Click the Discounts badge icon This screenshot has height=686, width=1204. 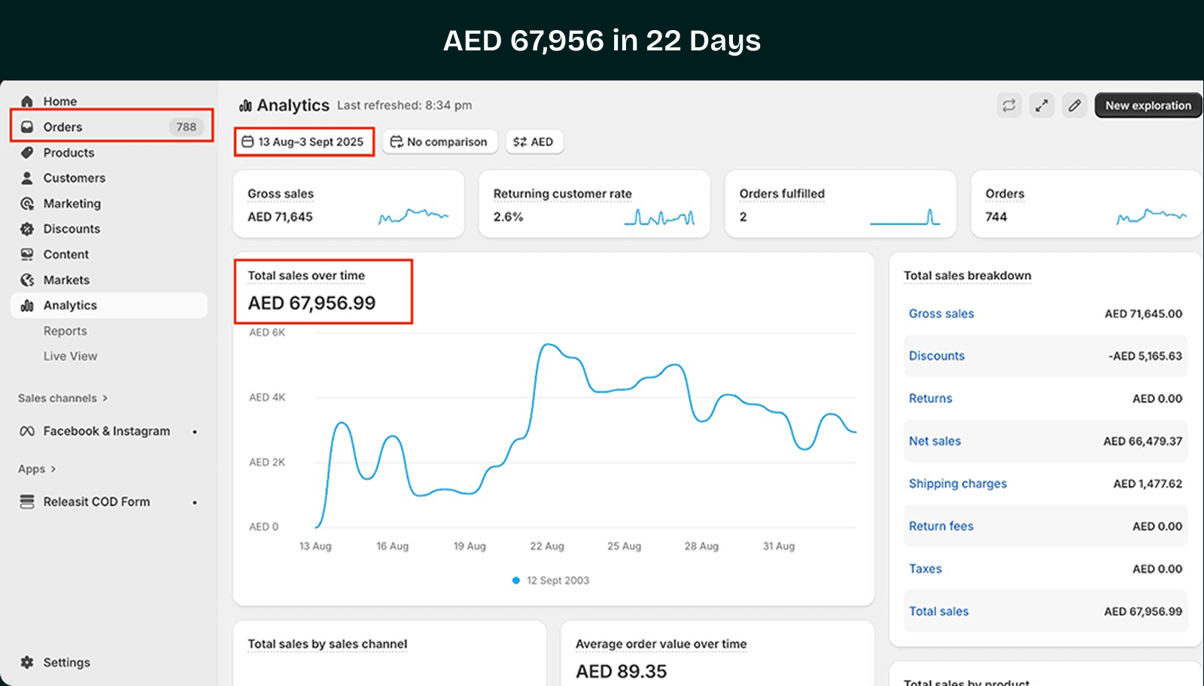pos(27,229)
